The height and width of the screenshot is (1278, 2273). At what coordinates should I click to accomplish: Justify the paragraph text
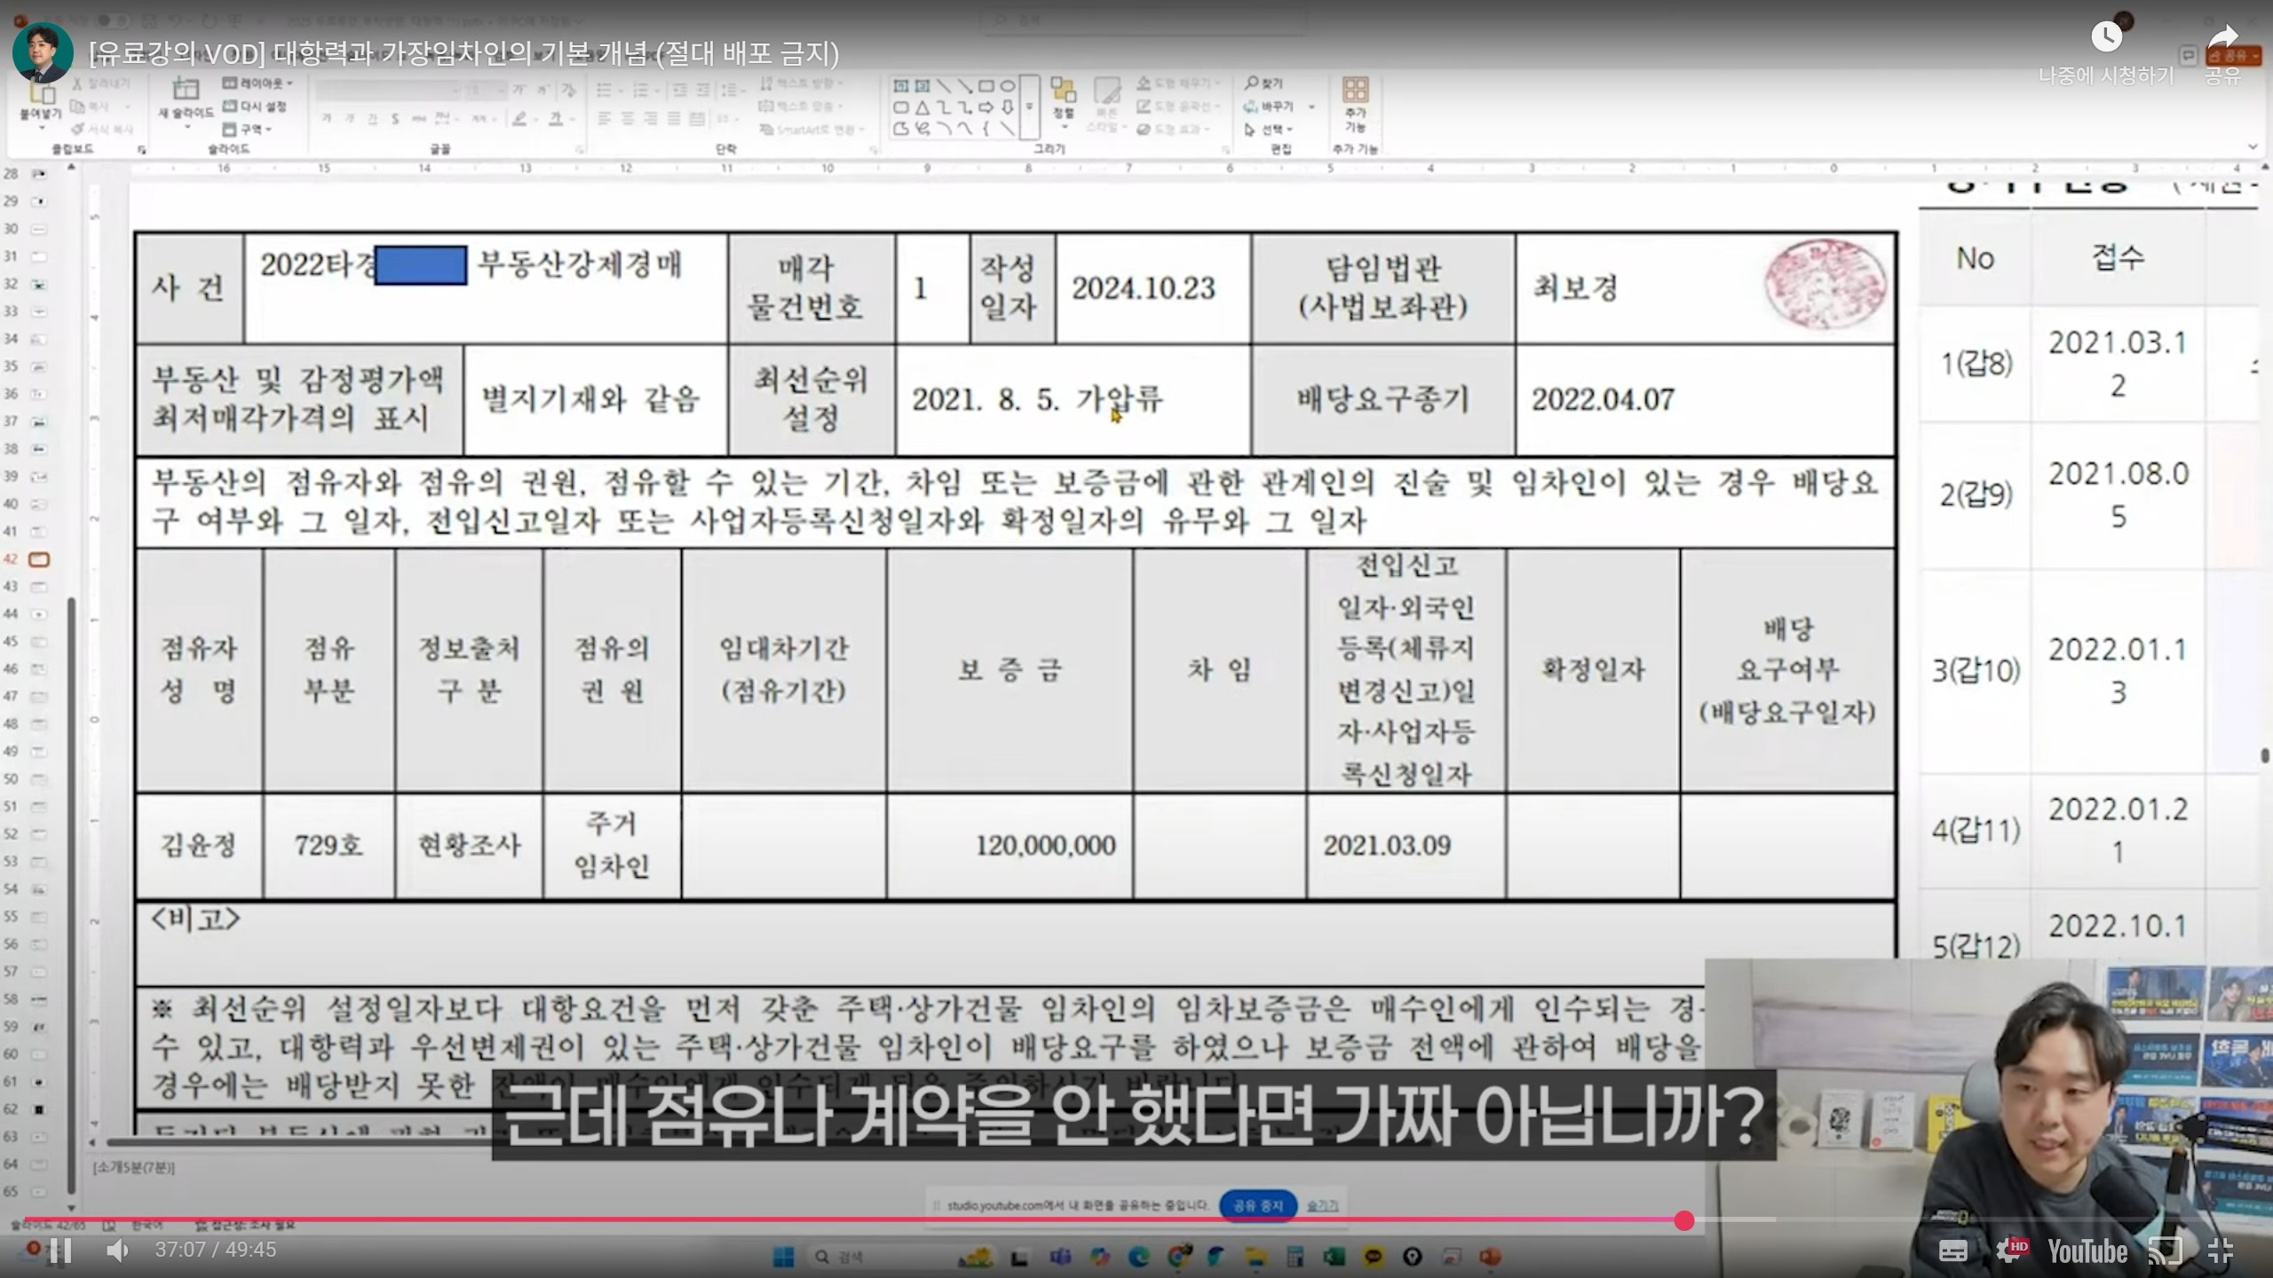[674, 119]
